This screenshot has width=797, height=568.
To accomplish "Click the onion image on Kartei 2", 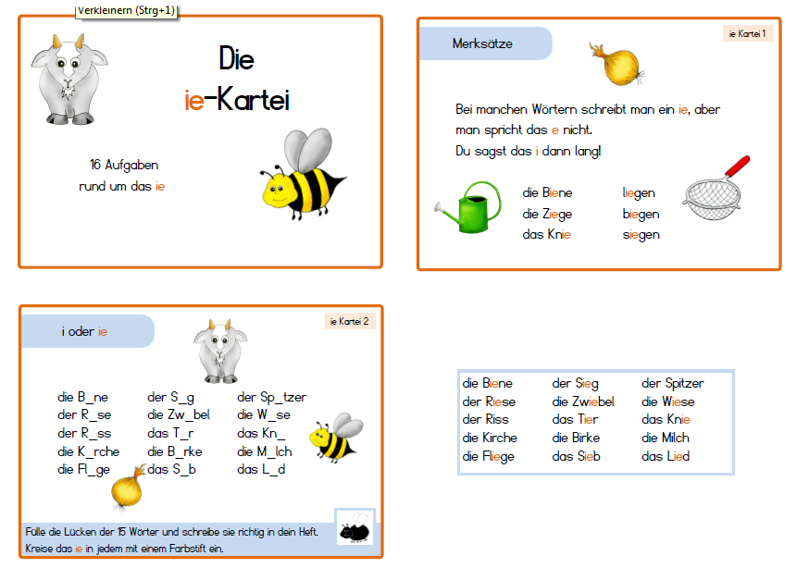I will (125, 492).
